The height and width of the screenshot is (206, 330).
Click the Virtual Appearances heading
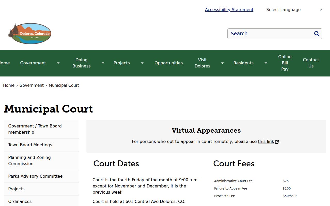pyautogui.click(x=206, y=131)
